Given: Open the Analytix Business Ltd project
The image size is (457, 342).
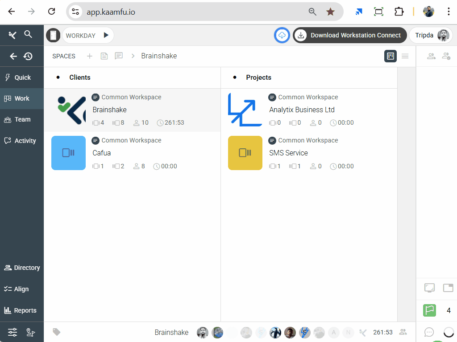Looking at the screenshot, I should (302, 110).
